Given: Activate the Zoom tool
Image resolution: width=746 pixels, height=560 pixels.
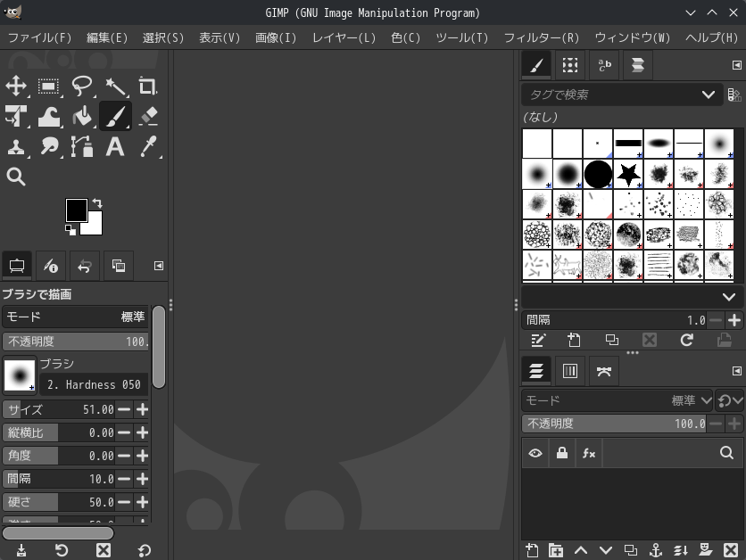Looking at the screenshot, I should (x=16, y=176).
